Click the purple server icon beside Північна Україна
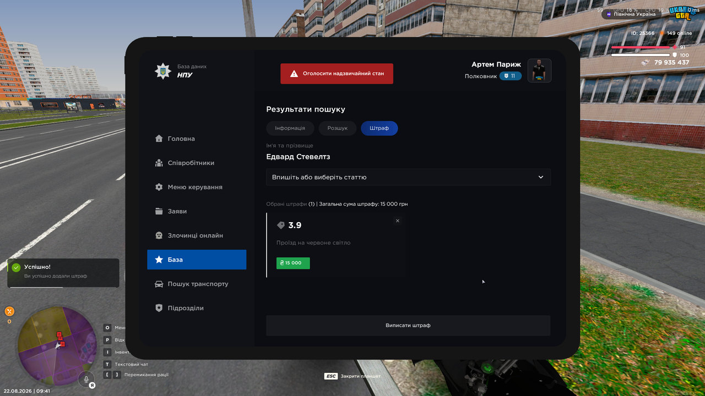Viewport: 705px width, 396px height. click(x=609, y=14)
